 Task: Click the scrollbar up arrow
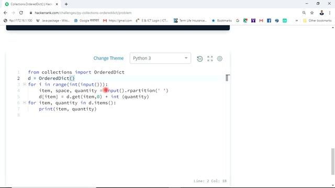pos(333,27)
